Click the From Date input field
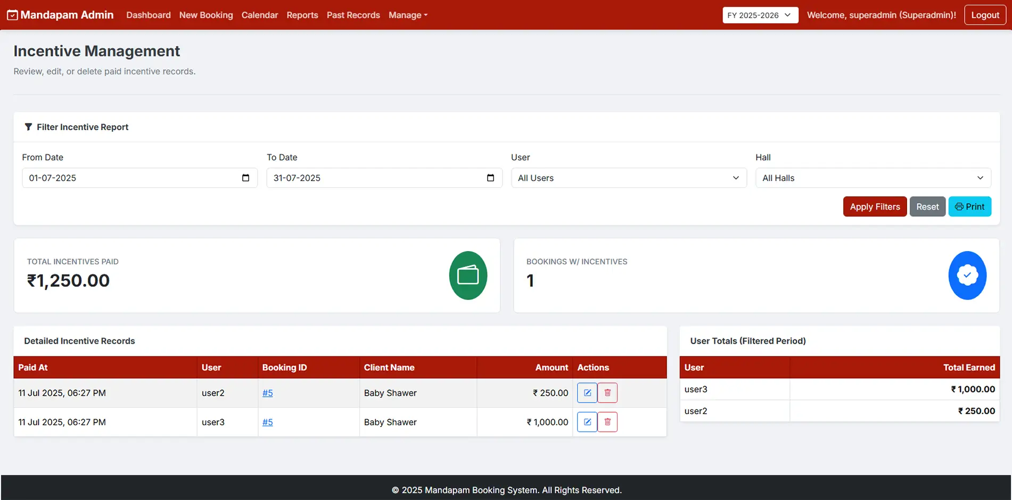Image resolution: width=1012 pixels, height=500 pixels. coord(139,178)
